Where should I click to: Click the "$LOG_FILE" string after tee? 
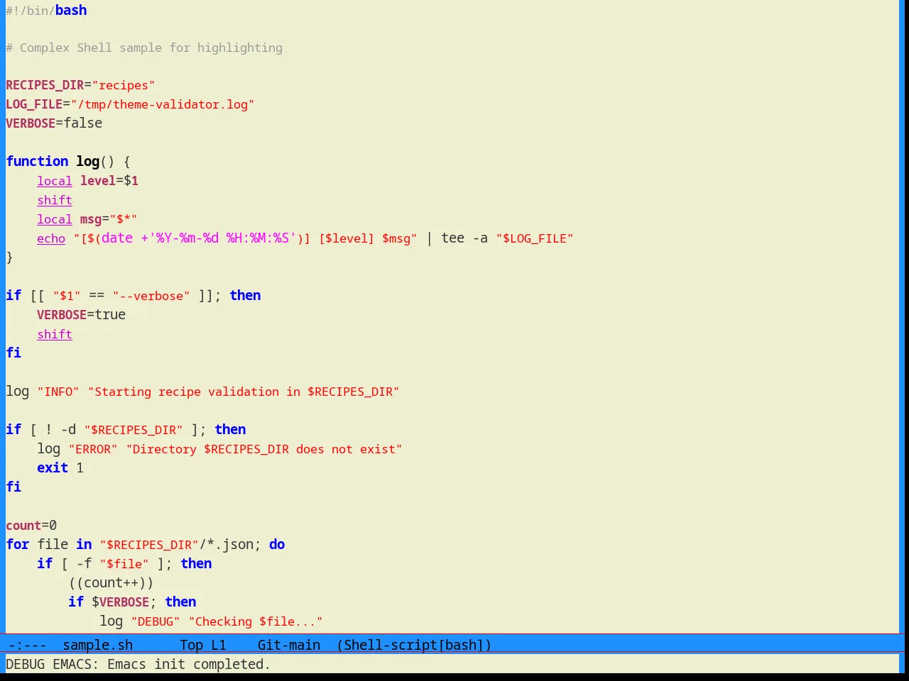pyautogui.click(x=535, y=238)
